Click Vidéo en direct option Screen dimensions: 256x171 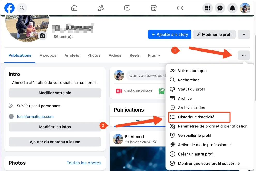click(x=134, y=91)
